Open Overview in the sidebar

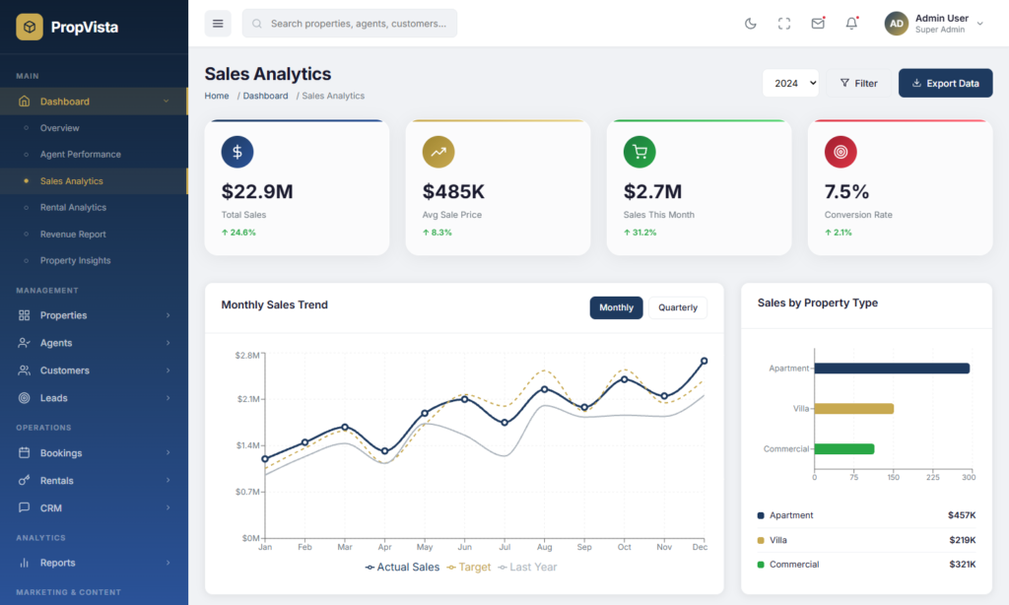[x=94, y=128]
